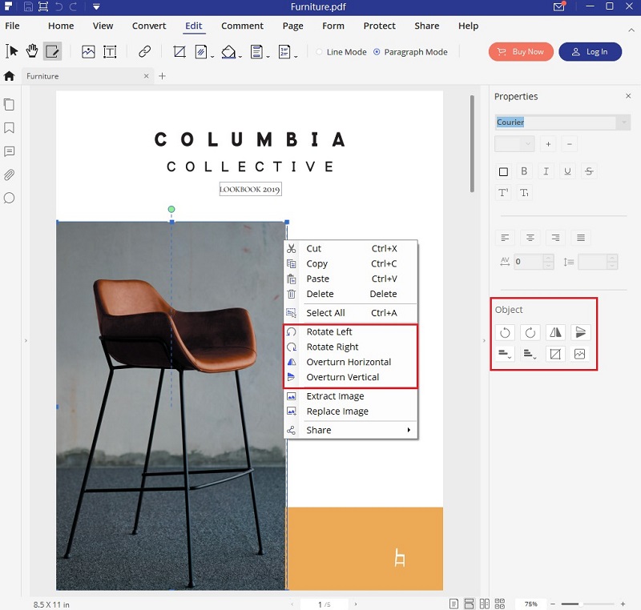Toggle underline formatting
The height and width of the screenshot is (610, 641).
click(x=567, y=171)
